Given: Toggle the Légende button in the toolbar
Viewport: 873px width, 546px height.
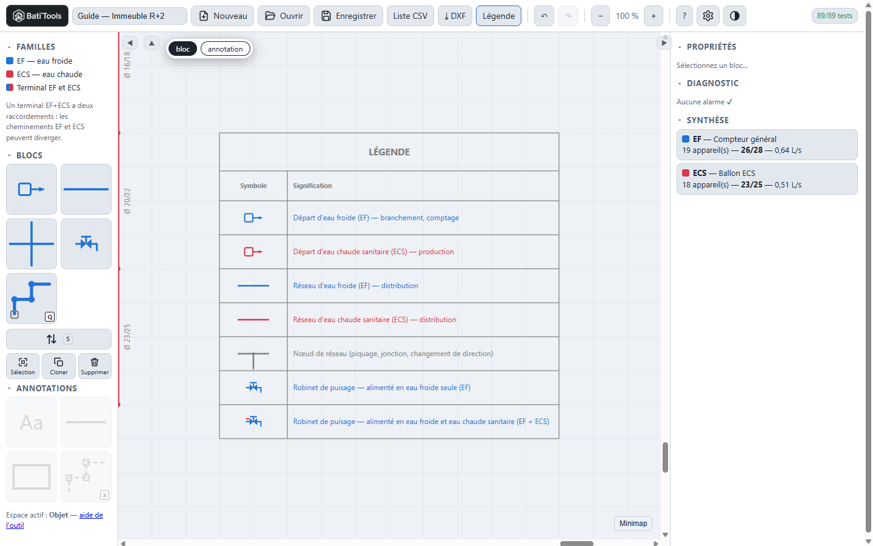Looking at the screenshot, I should [499, 16].
